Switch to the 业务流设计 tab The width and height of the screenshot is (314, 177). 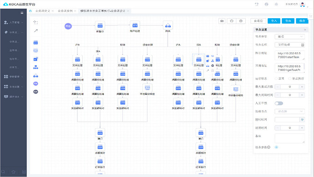tap(103, 11)
